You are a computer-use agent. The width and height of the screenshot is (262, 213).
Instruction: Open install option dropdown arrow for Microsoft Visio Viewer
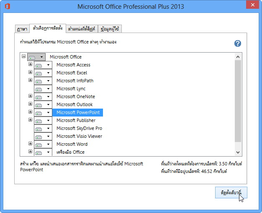point(48,136)
